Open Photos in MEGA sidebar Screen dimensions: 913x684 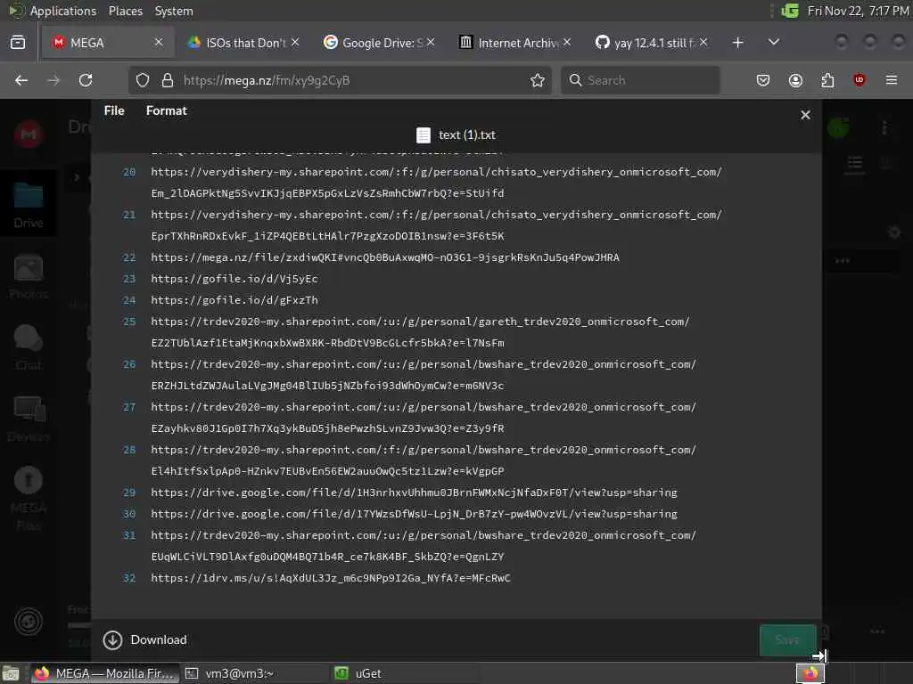(28, 277)
